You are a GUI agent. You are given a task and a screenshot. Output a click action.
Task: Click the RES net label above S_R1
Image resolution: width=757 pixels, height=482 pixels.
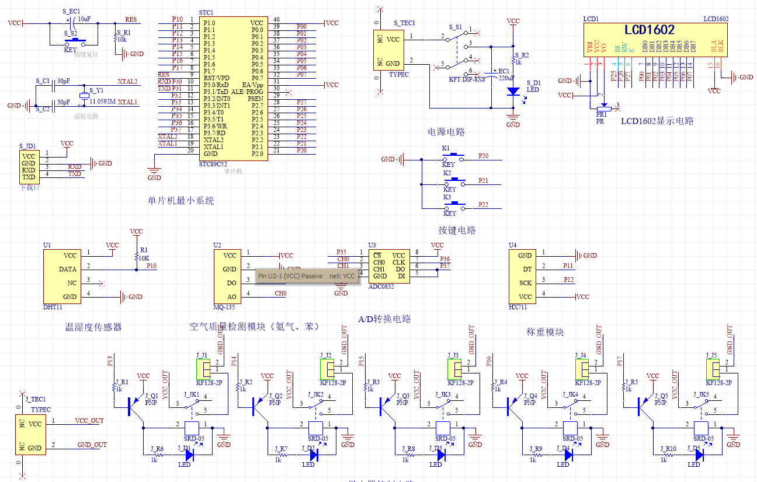(x=131, y=20)
